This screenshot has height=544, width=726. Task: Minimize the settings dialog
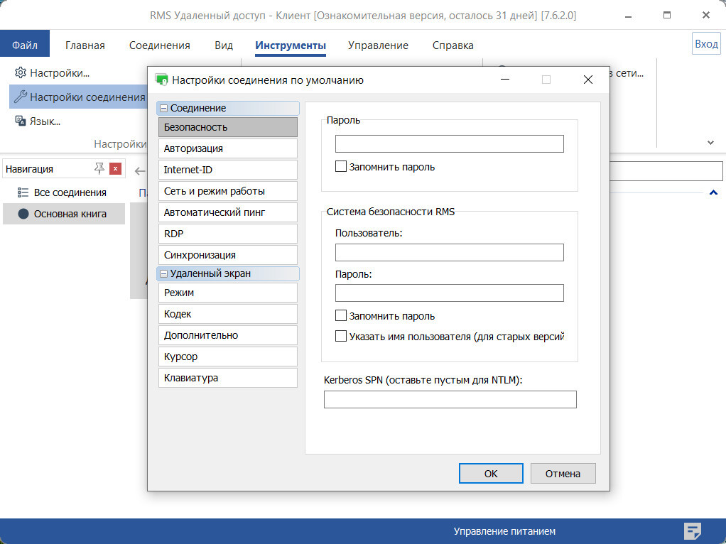505,80
